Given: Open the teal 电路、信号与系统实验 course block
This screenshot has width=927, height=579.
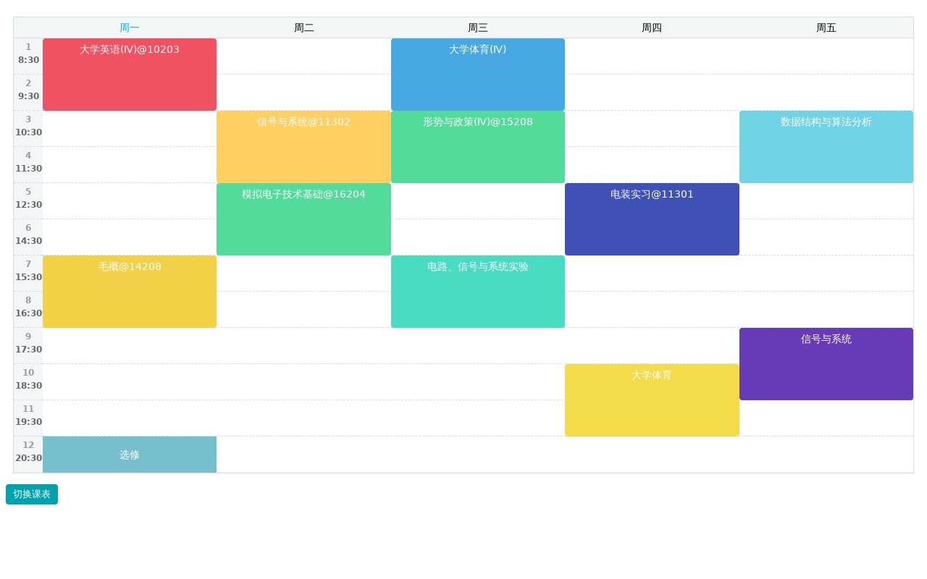Looking at the screenshot, I should pyautogui.click(x=478, y=292).
